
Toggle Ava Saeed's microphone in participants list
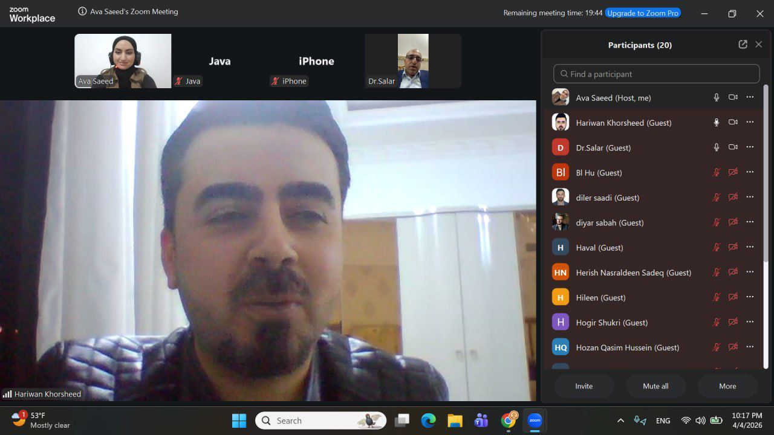pyautogui.click(x=716, y=97)
